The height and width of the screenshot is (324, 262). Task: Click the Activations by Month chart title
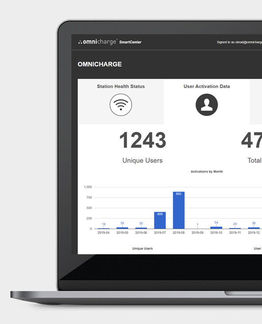tap(207, 171)
